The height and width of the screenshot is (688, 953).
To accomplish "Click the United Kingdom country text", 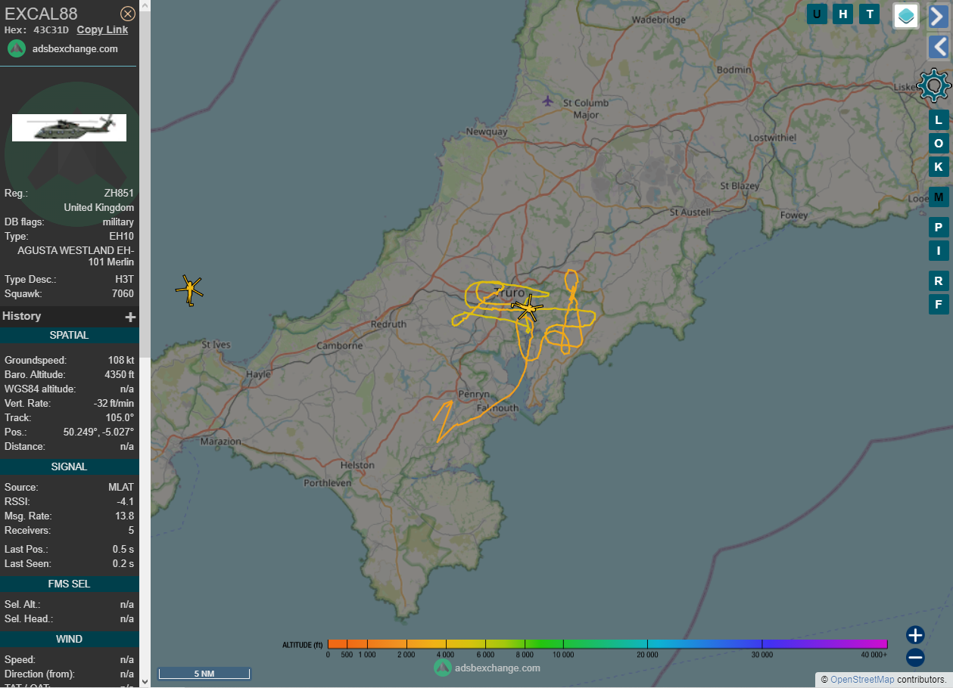I will point(99,208).
